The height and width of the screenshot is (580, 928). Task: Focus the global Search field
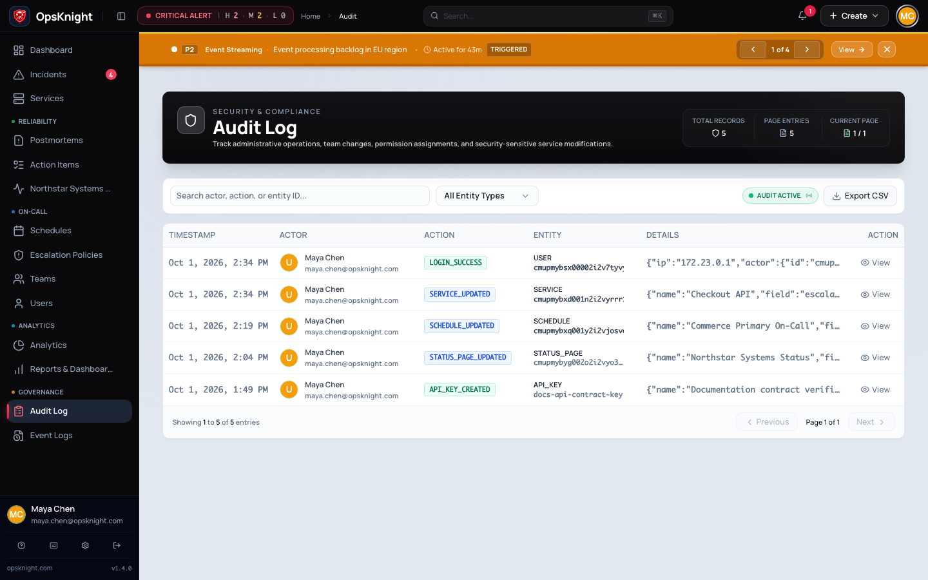pos(548,16)
